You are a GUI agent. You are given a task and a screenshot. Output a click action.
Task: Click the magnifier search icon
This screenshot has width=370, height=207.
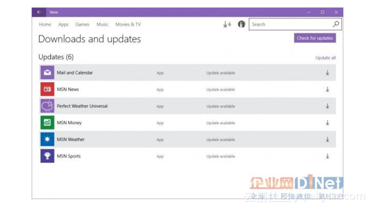[336, 24]
